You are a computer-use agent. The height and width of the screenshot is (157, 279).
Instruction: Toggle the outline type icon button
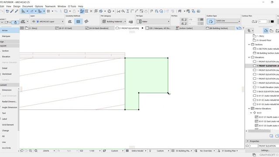[x=211, y=21]
